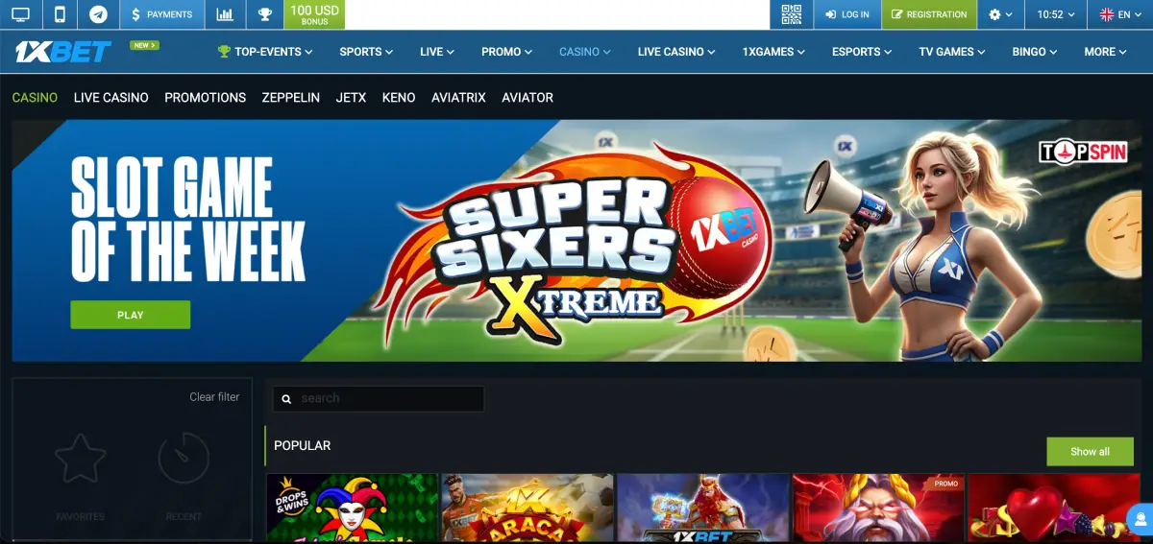
Task: Expand the Top-Events menu
Action: (x=265, y=52)
